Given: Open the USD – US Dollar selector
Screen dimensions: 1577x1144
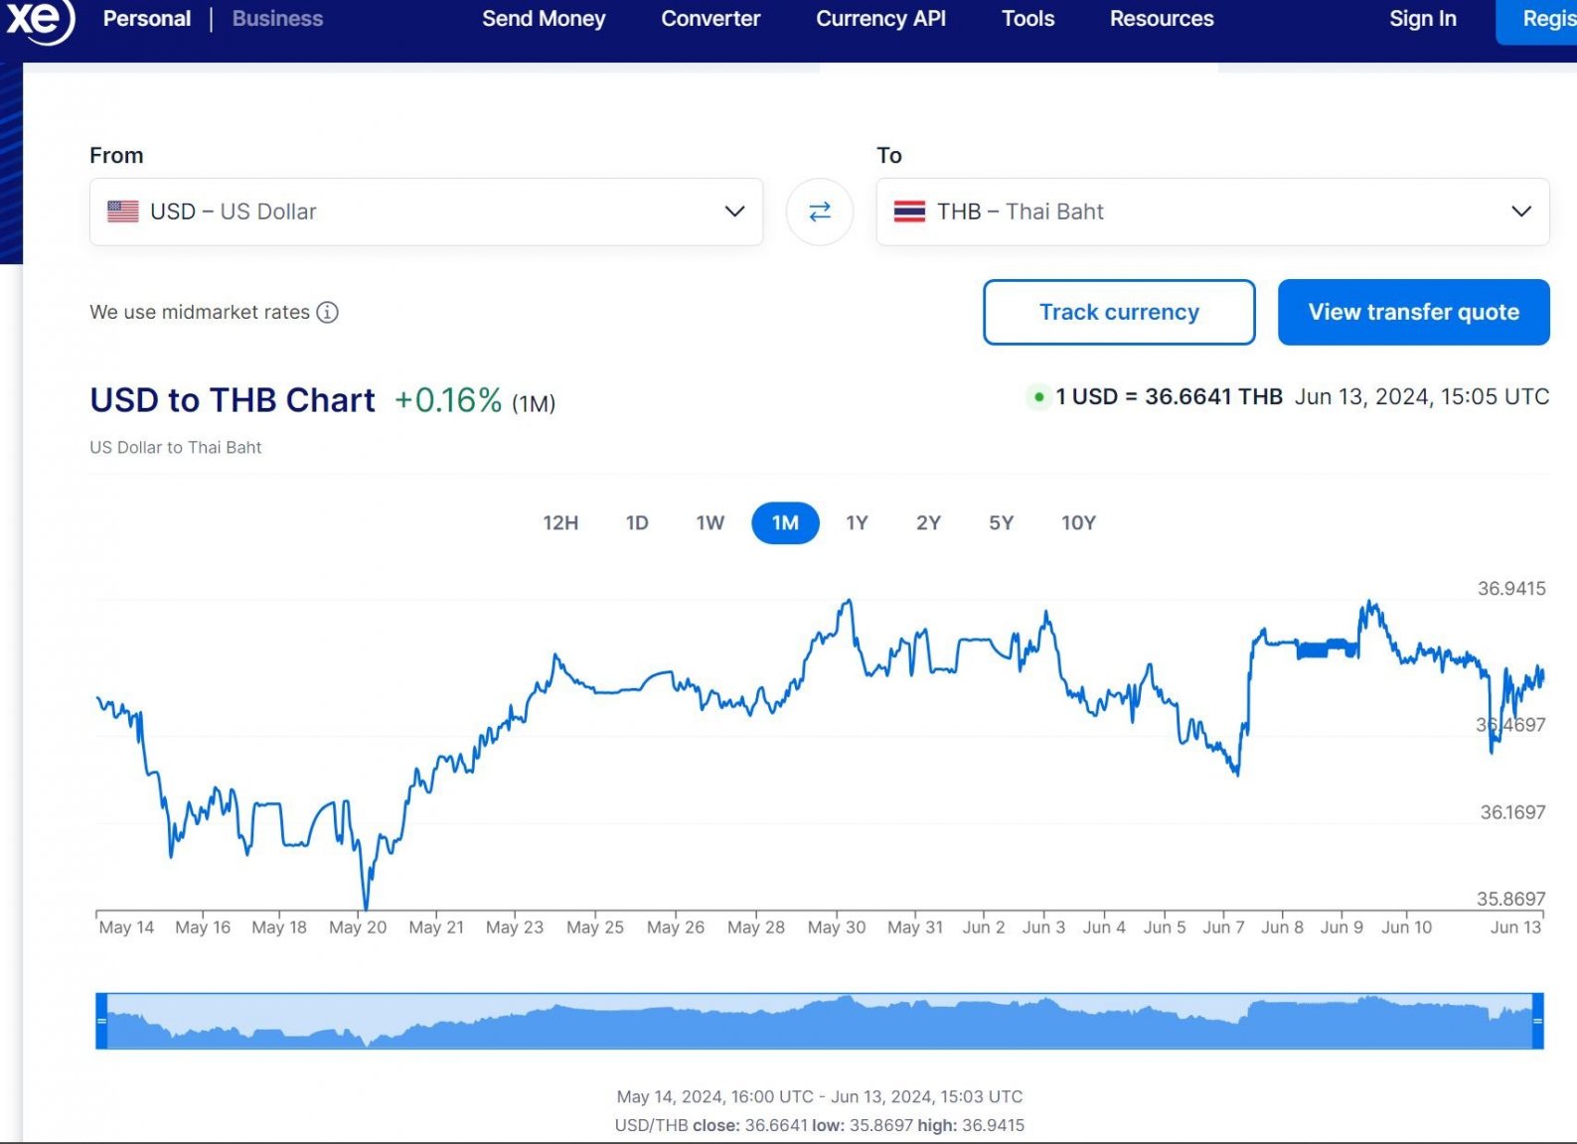Looking at the screenshot, I should pyautogui.click(x=426, y=212).
